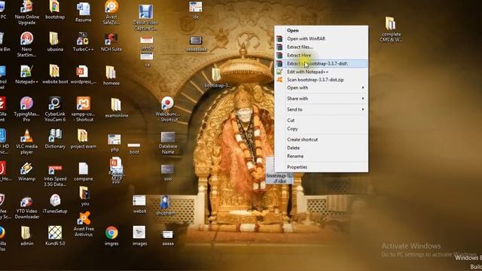Select the CyberLink YouCam 6 icon

(55, 109)
